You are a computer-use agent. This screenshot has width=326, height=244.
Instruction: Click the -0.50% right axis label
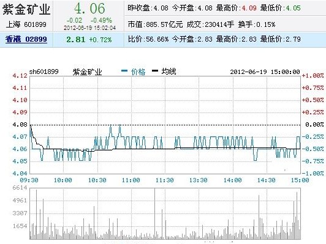click(x=313, y=149)
